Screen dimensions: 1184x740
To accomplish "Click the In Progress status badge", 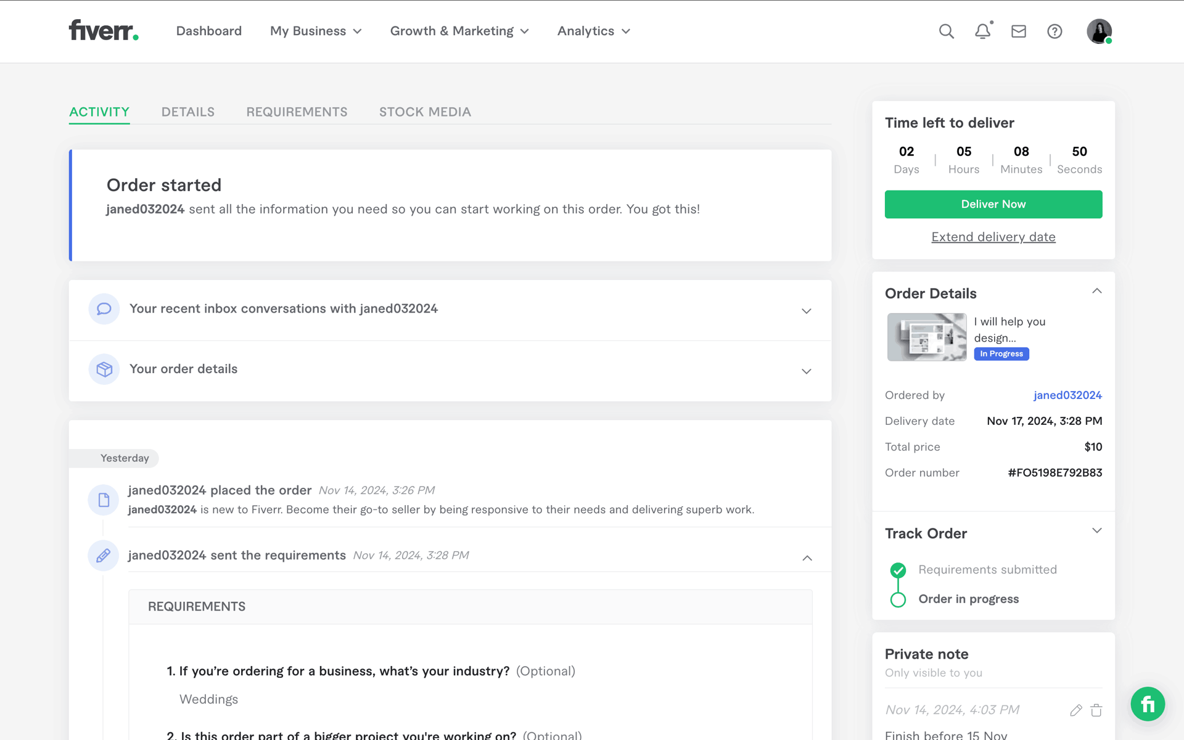I will (x=1001, y=354).
